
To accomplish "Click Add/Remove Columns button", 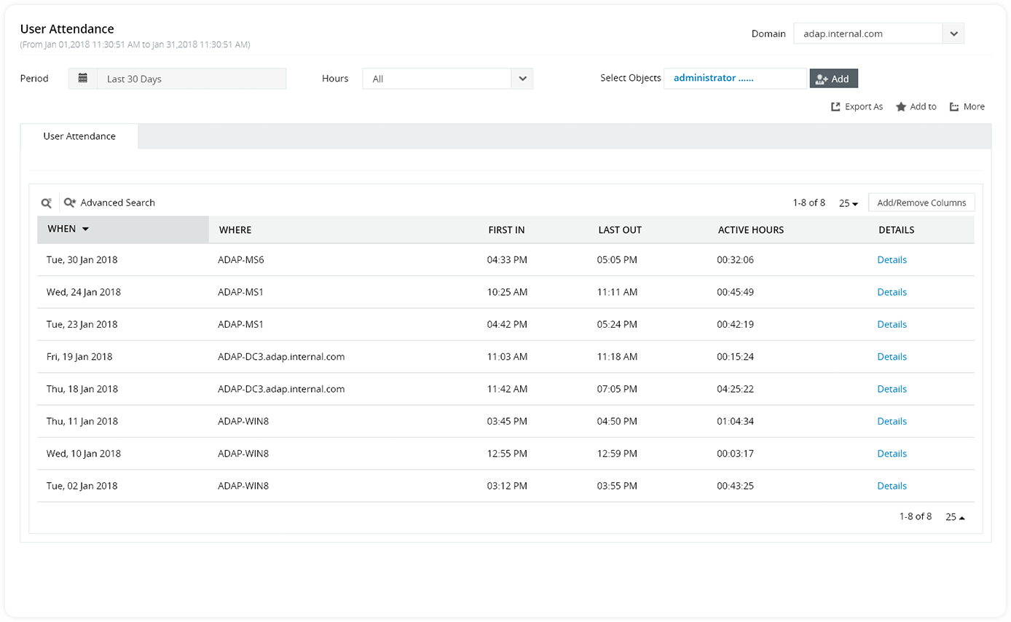I will (921, 203).
